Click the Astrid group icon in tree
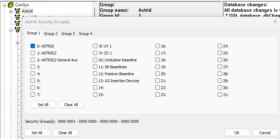 [x=17, y=11]
